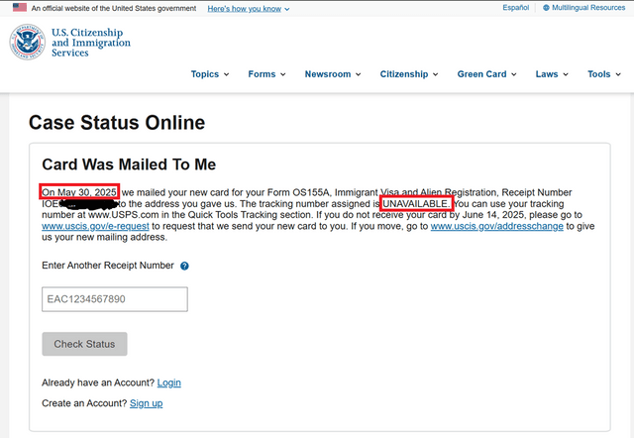Image resolution: width=634 pixels, height=438 pixels.
Task: Expand the Here's how you know chevron
Action: pyautogui.click(x=286, y=9)
